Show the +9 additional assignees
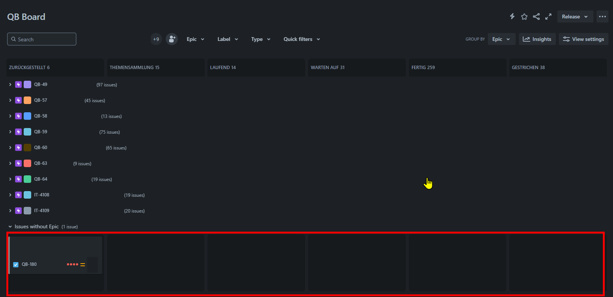Image resolution: width=613 pixels, height=297 pixels. [x=156, y=39]
